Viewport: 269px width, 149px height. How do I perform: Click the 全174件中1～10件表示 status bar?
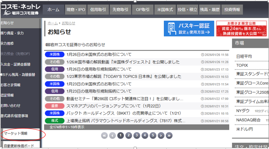coord(137,127)
